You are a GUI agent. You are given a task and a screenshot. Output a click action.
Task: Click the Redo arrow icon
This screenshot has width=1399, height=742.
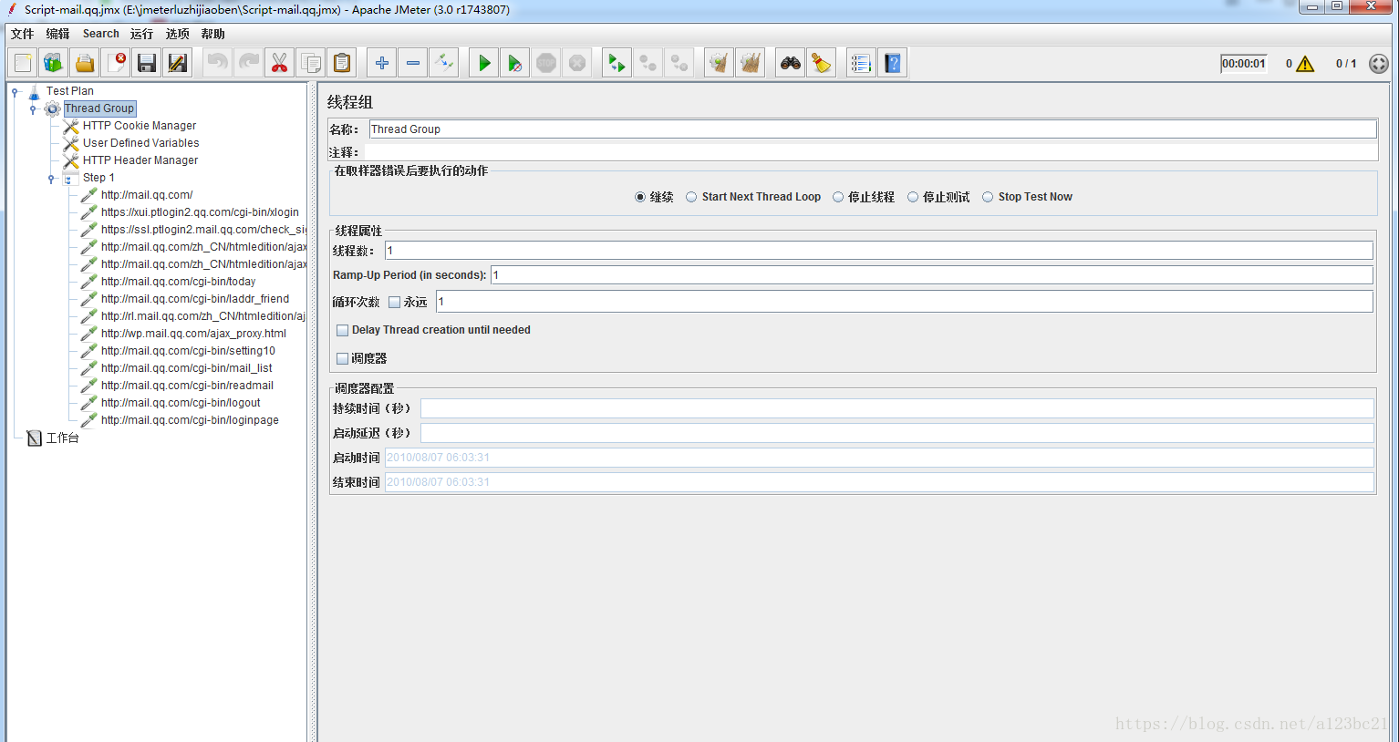click(248, 63)
